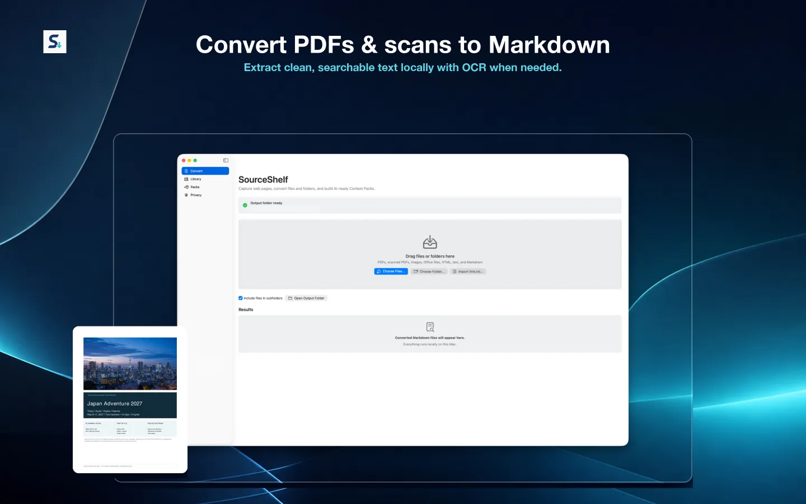The width and height of the screenshot is (806, 504).
Task: Click the 'Extract clean, searchable text locally' tagline
Action: pyautogui.click(x=403, y=68)
